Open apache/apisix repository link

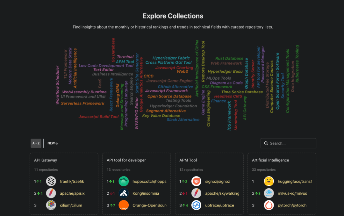click(72, 193)
